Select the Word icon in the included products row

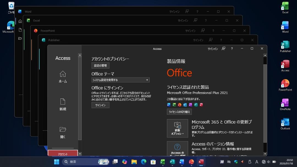tap(169, 105)
